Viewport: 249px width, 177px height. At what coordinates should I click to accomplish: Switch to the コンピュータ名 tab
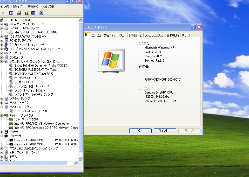point(100,35)
